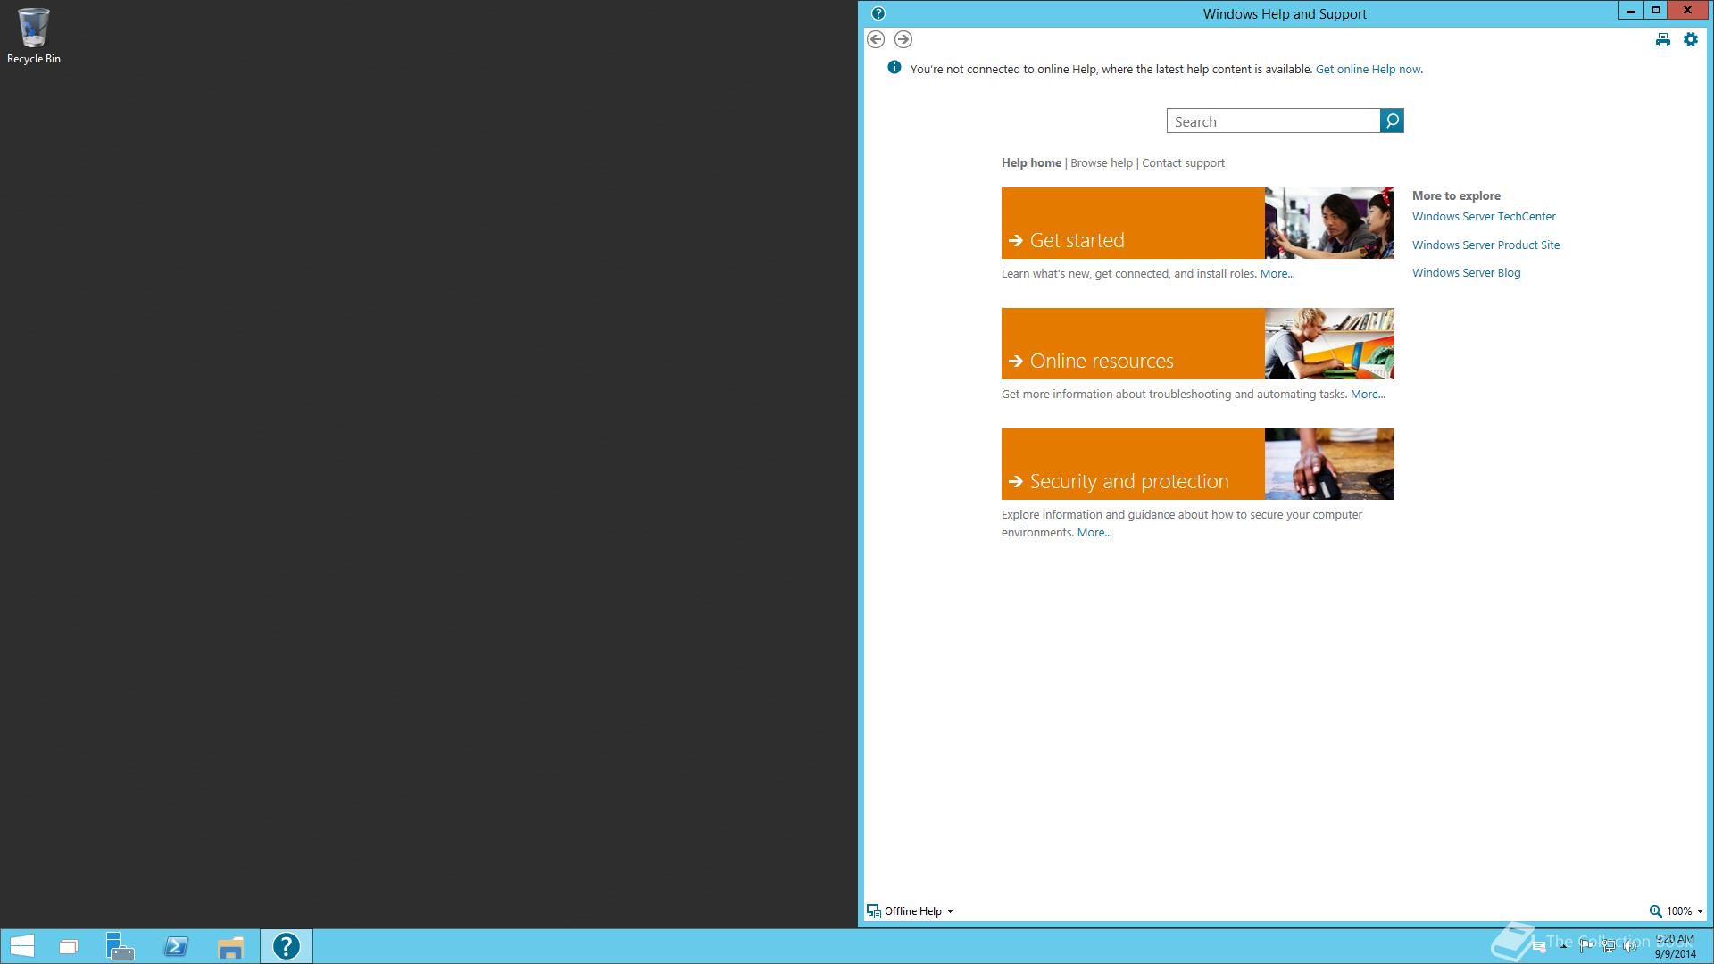Open Windows Server Blog link
This screenshot has height=964, width=1714.
point(1466,272)
